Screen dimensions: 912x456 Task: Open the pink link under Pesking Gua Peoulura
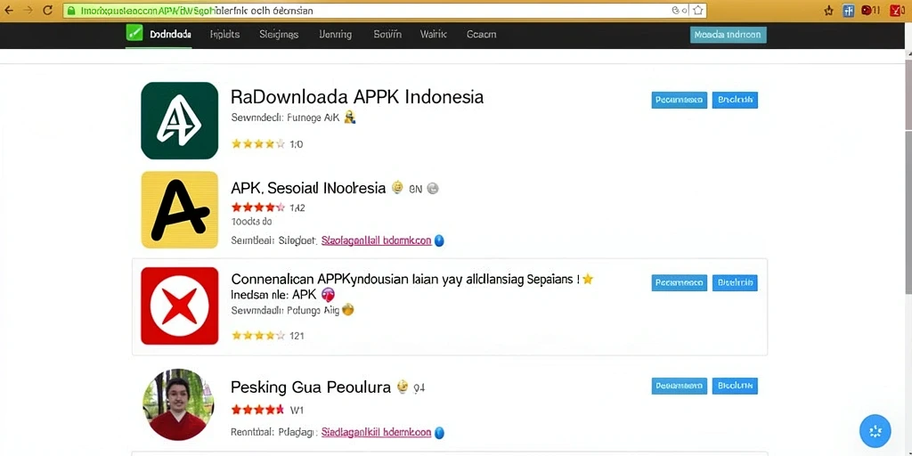[377, 432]
